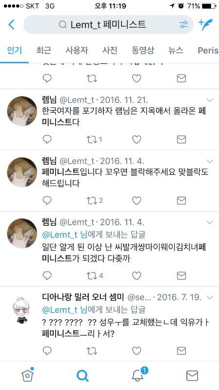Compose a new tweet with feather icon
Screen dimensions: 219x390
point(205,24)
